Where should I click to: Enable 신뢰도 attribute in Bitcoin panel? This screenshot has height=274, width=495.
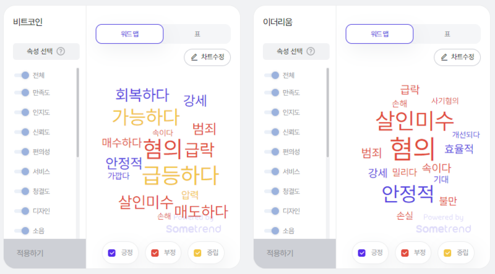tap(22, 132)
